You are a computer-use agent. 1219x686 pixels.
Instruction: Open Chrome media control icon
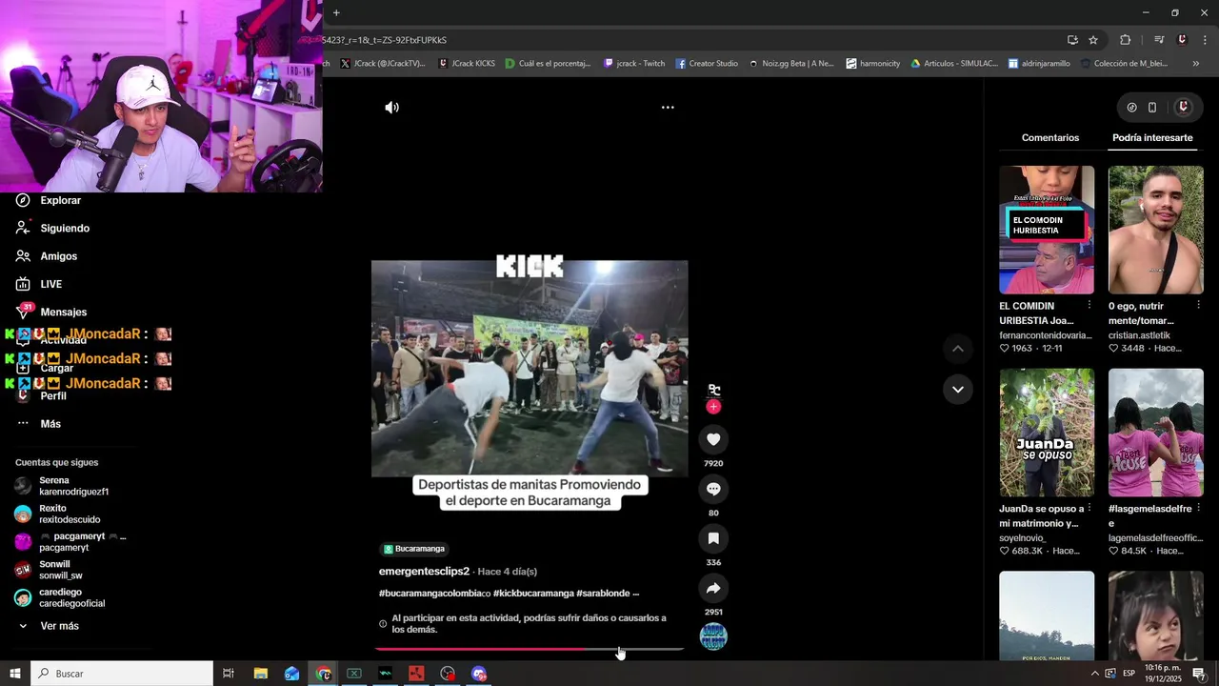[1159, 40]
